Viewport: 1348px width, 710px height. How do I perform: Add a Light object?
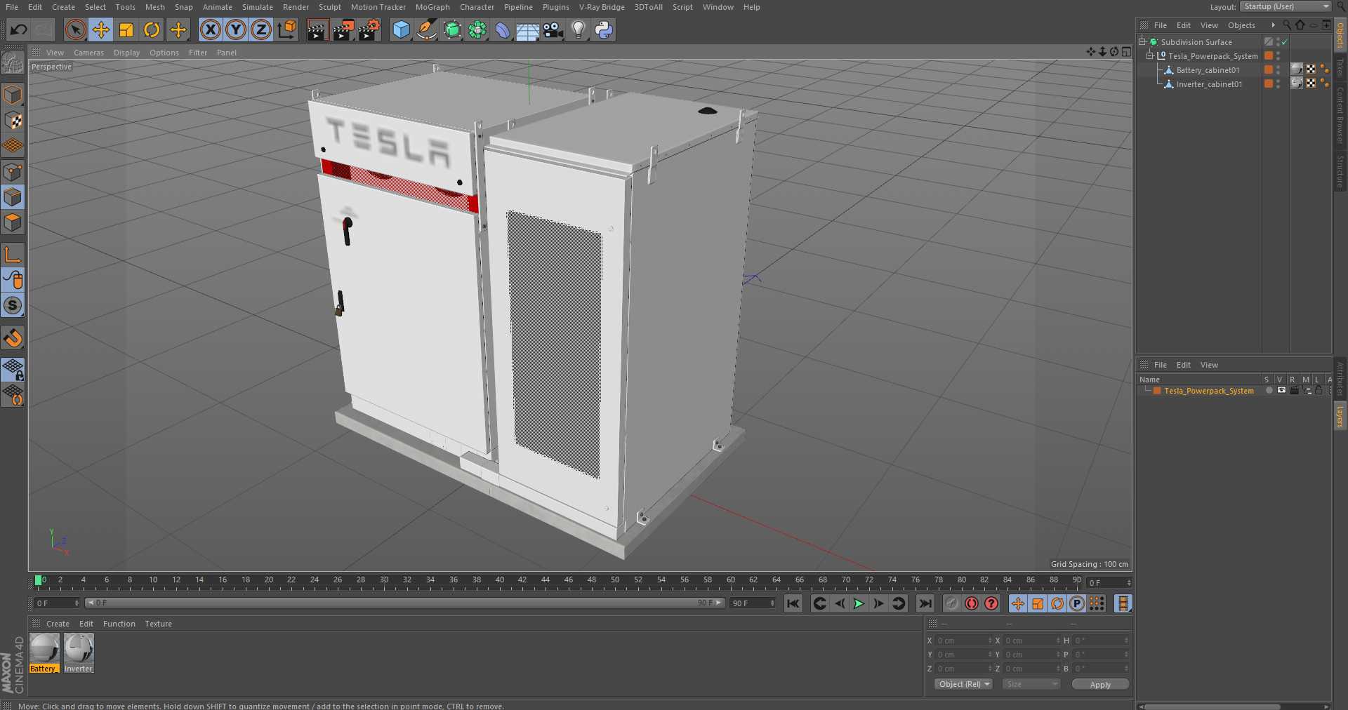click(x=579, y=29)
